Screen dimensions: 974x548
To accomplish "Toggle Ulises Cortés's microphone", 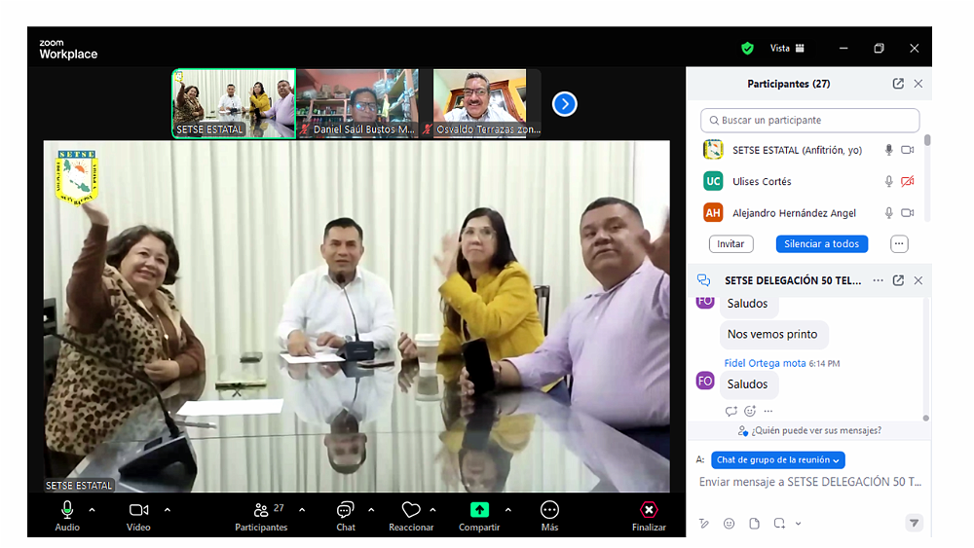I will coord(888,182).
